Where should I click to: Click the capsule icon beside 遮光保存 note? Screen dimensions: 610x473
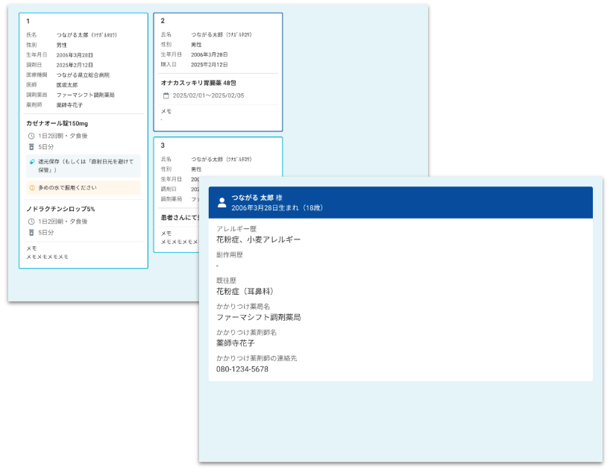(32, 161)
